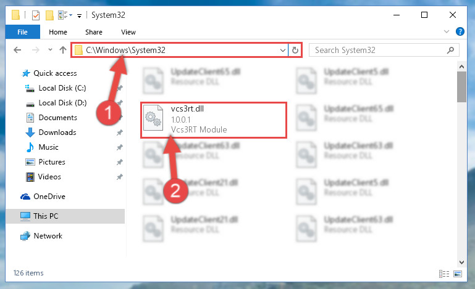Open the recent locations dropdown arrow
The height and width of the screenshot is (289, 475).
pos(50,50)
